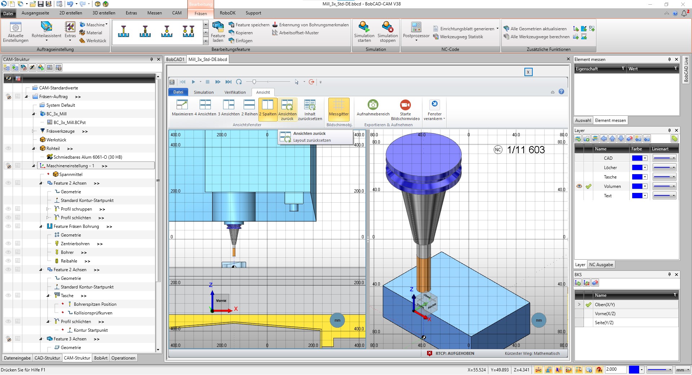Start the machining simulation
This screenshot has height=375, width=692.
(x=364, y=32)
